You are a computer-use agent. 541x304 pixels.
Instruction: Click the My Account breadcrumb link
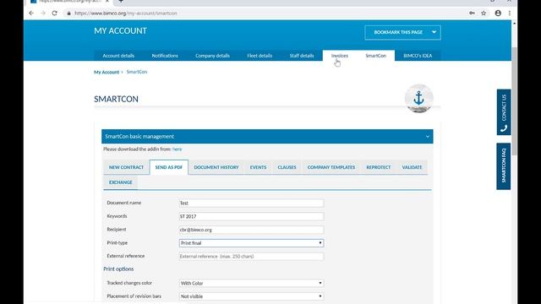[x=107, y=72]
